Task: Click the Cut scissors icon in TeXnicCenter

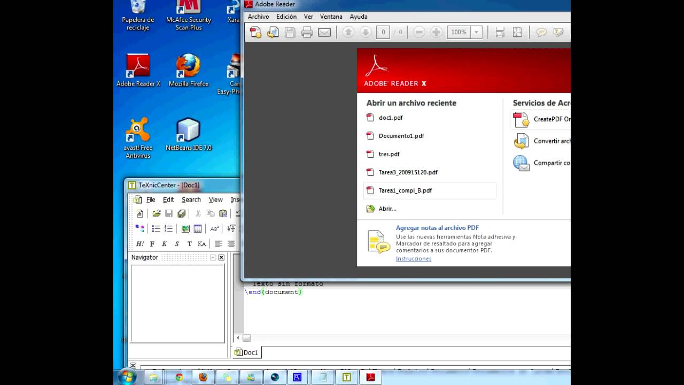Action: 198,213
